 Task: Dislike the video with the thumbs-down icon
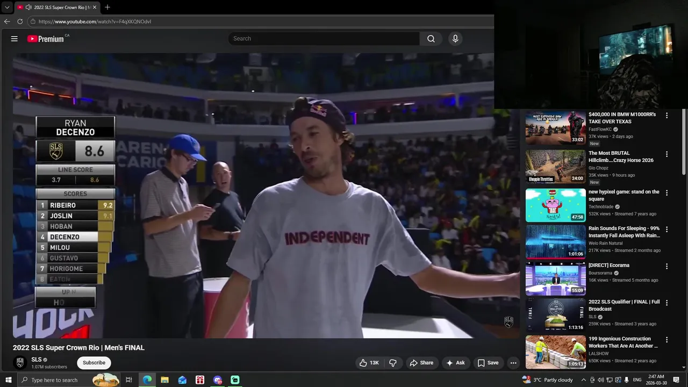pyautogui.click(x=393, y=363)
